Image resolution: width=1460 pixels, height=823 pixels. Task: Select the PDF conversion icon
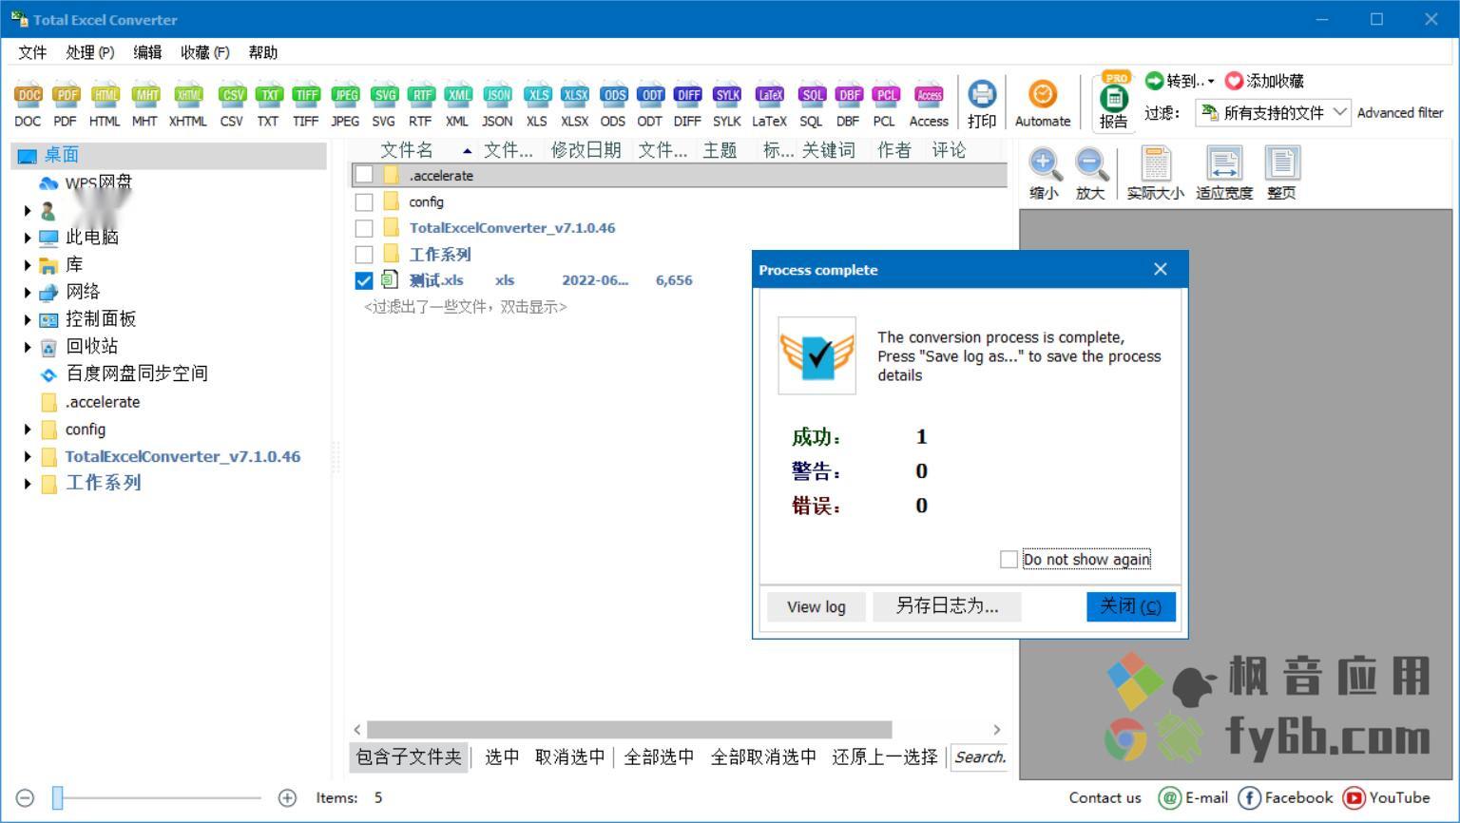point(66,105)
